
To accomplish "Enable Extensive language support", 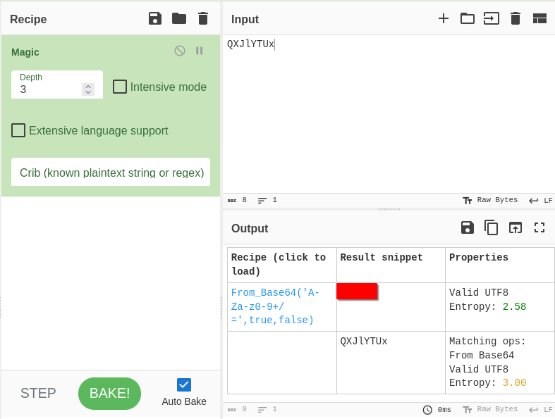I will [18, 130].
